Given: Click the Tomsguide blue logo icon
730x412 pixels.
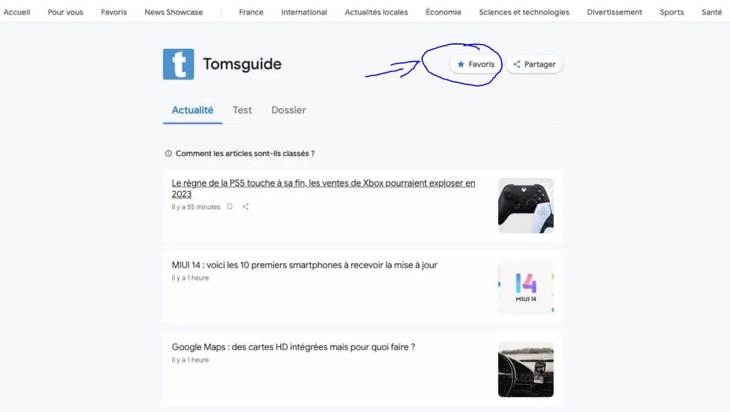Looking at the screenshot, I should tap(179, 64).
